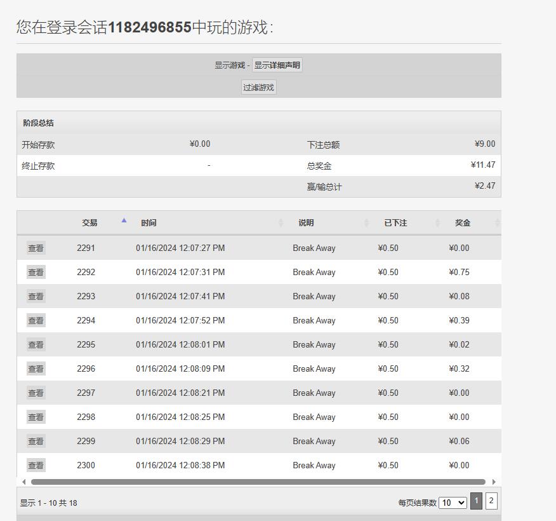
Task: Go to page 2 of results
Action: click(491, 501)
